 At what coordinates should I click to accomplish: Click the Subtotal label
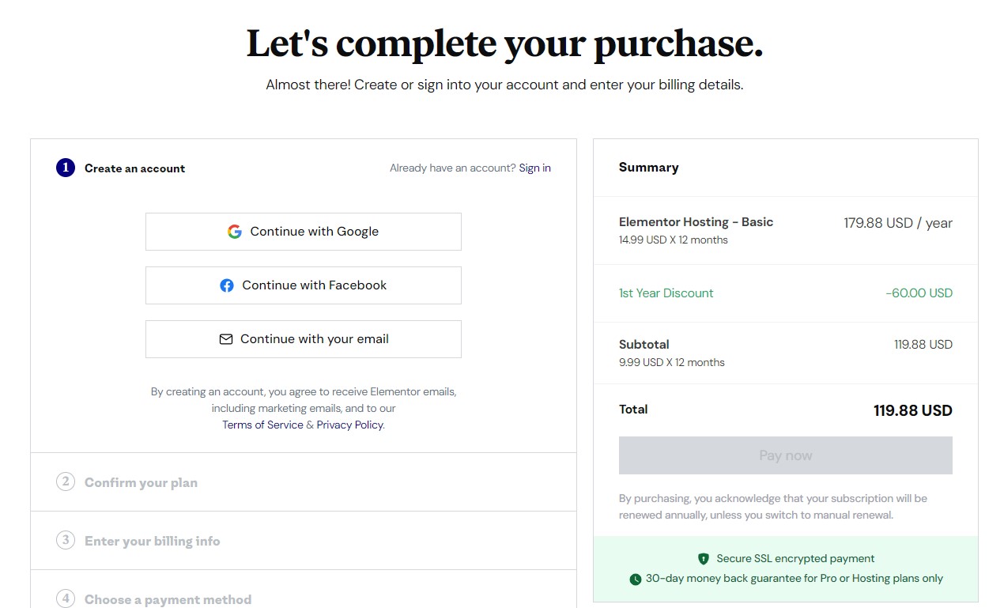644,345
